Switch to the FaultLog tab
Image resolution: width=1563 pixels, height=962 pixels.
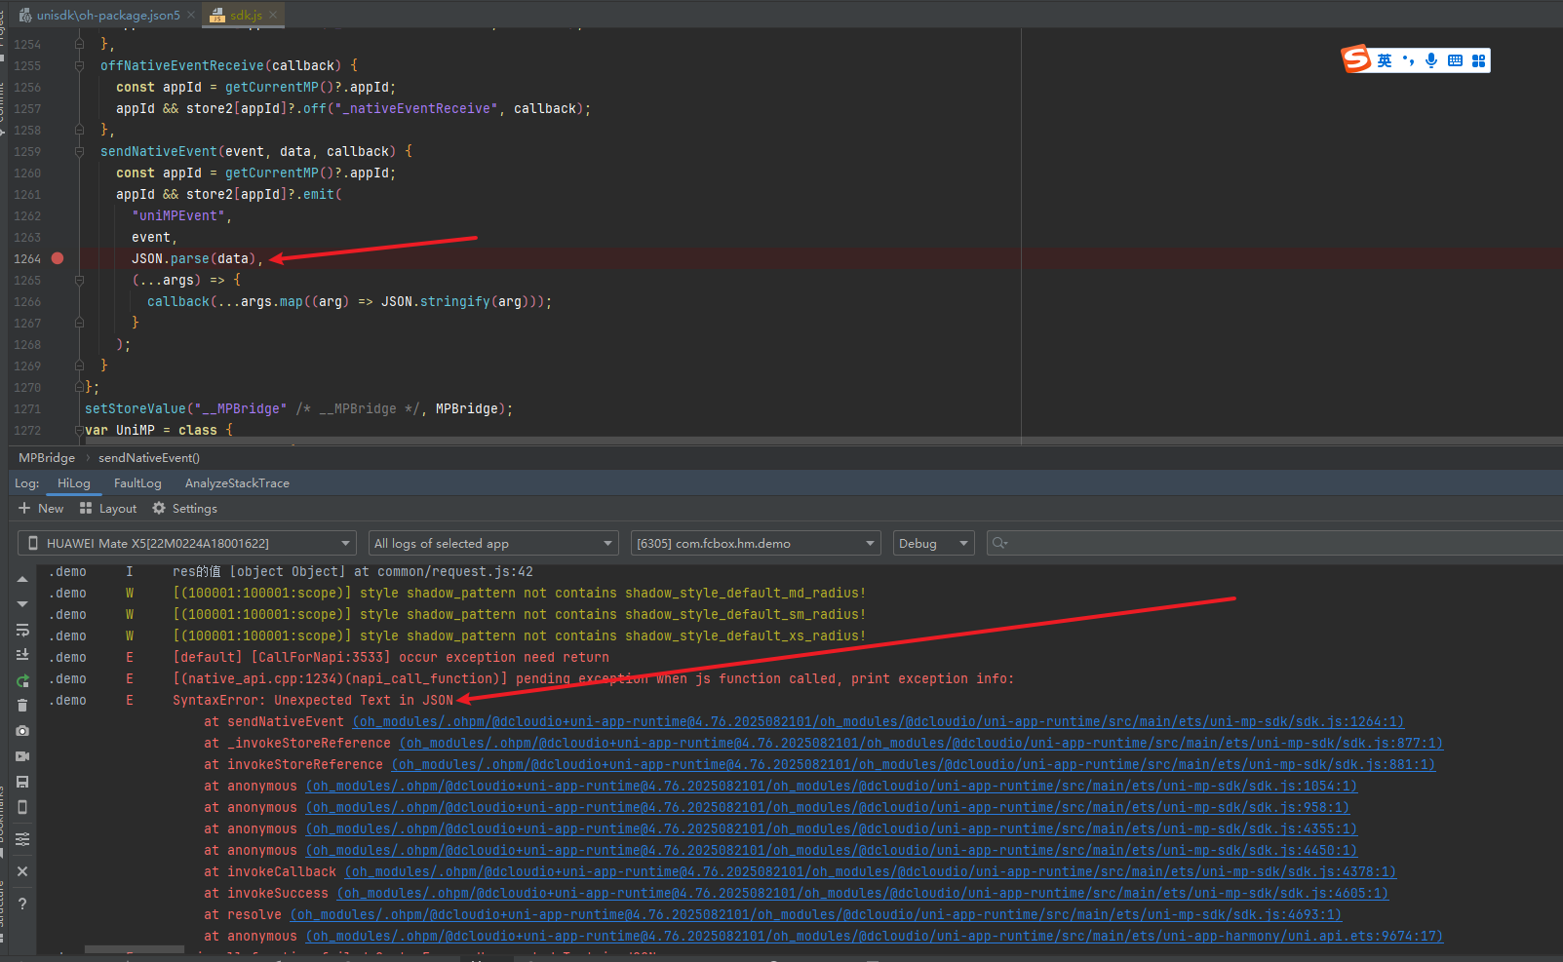[137, 483]
